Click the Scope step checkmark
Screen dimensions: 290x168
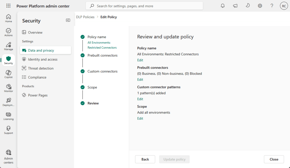tap(82, 87)
